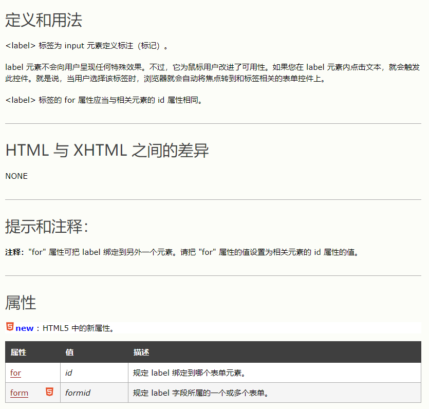Image resolution: width=429 pixels, height=409 pixels.
Task: Click the italic 'id' value cell
Action: (69, 373)
